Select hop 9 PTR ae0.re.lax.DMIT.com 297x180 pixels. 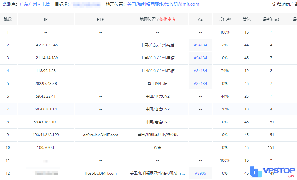101,135
